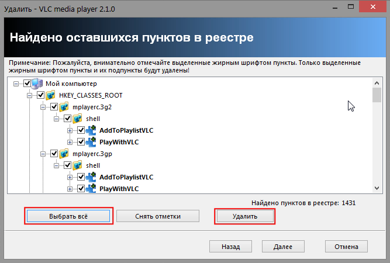Uncheck the PlayWithVLC checkbox under mplayerc.3g2
390x263 pixels.
pos(81,142)
